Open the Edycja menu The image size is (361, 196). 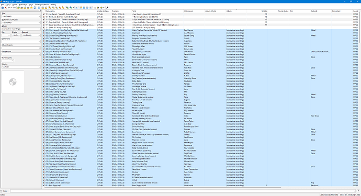(8, 5)
